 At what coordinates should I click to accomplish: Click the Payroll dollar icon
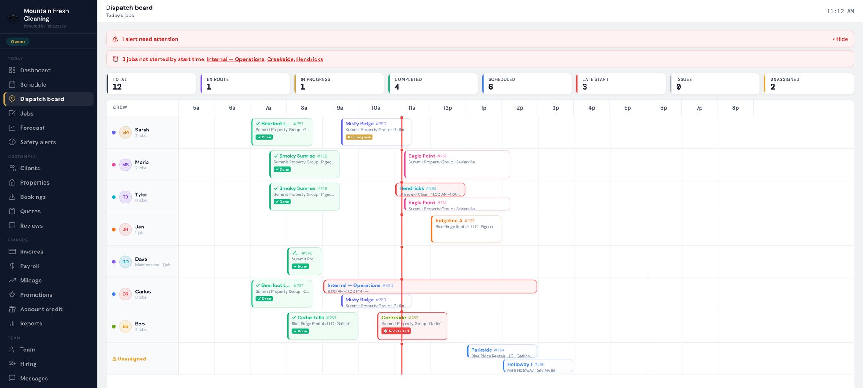(x=12, y=266)
